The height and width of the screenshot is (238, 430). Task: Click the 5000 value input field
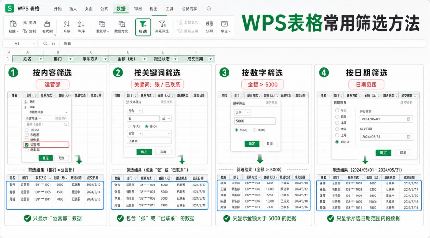[x=255, y=121]
